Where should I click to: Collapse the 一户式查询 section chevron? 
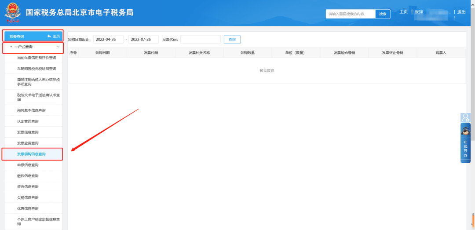coord(58,47)
